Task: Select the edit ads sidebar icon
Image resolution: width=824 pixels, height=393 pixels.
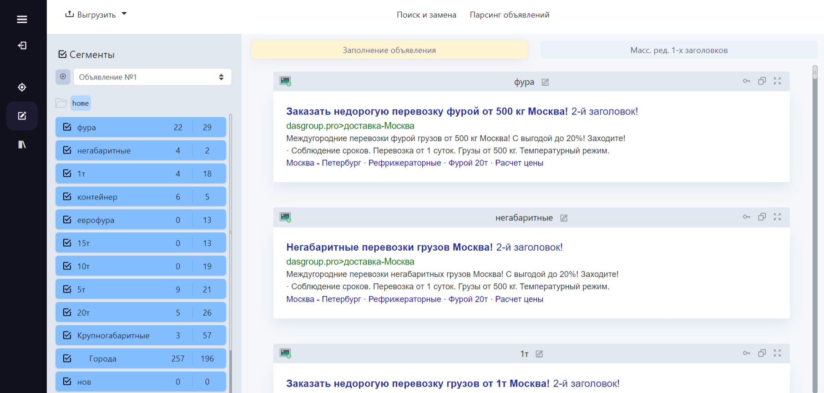Action: click(x=22, y=116)
